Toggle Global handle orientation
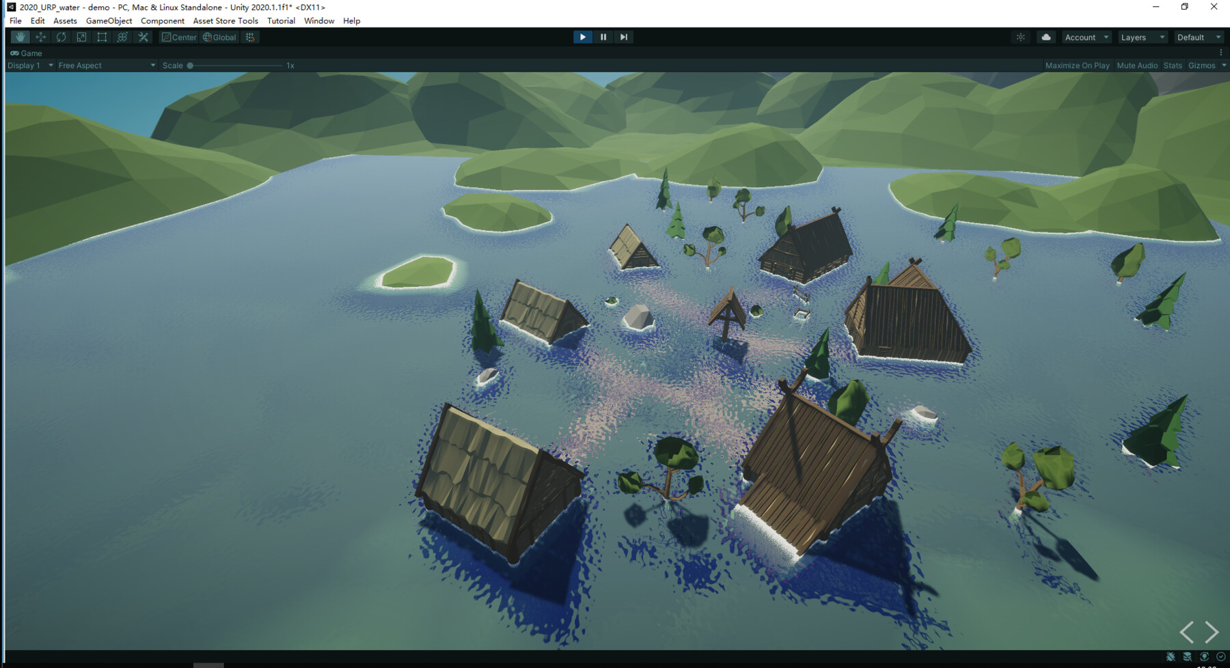The height and width of the screenshot is (668, 1230). click(219, 37)
